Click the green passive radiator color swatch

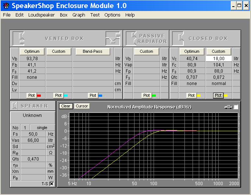tap(154, 96)
